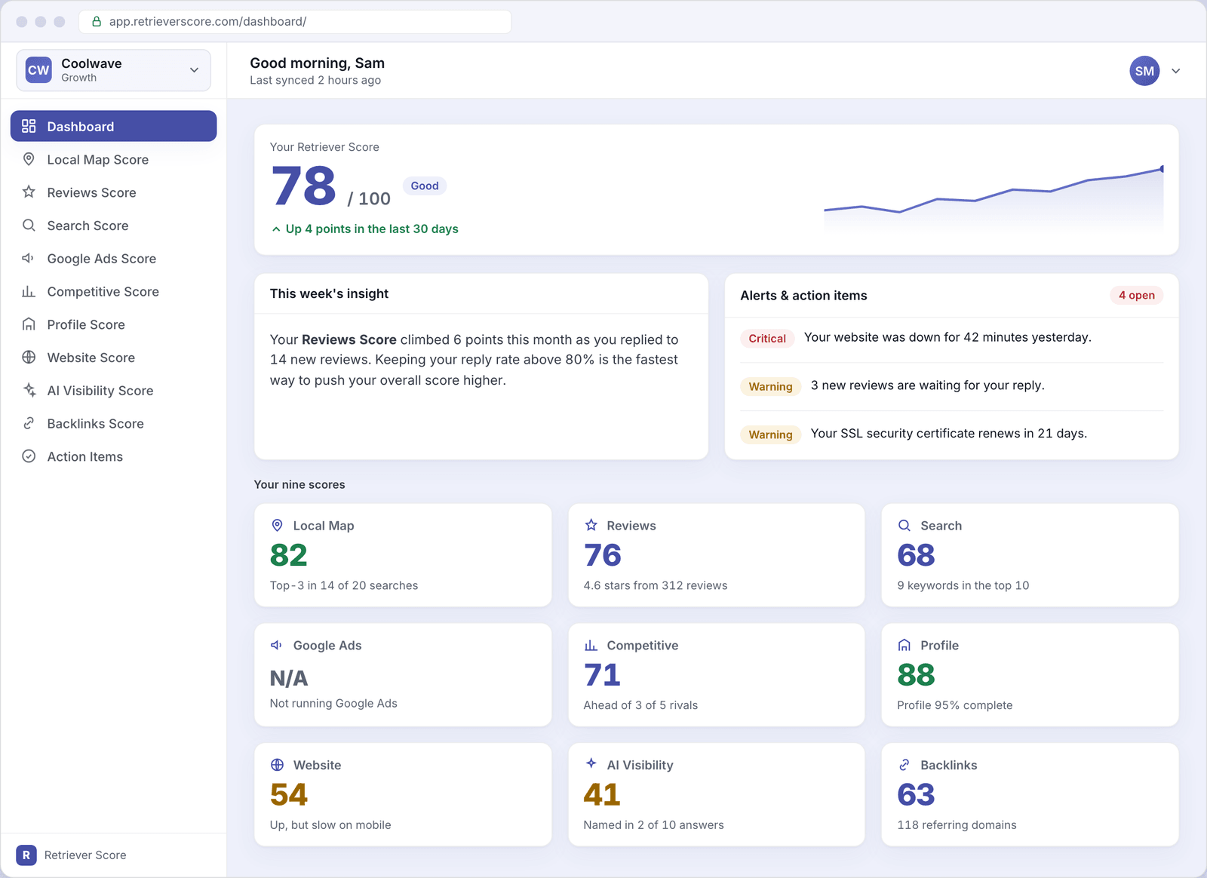Navigate to AI Visibility Score
Image resolution: width=1207 pixels, height=878 pixels.
pos(113,390)
